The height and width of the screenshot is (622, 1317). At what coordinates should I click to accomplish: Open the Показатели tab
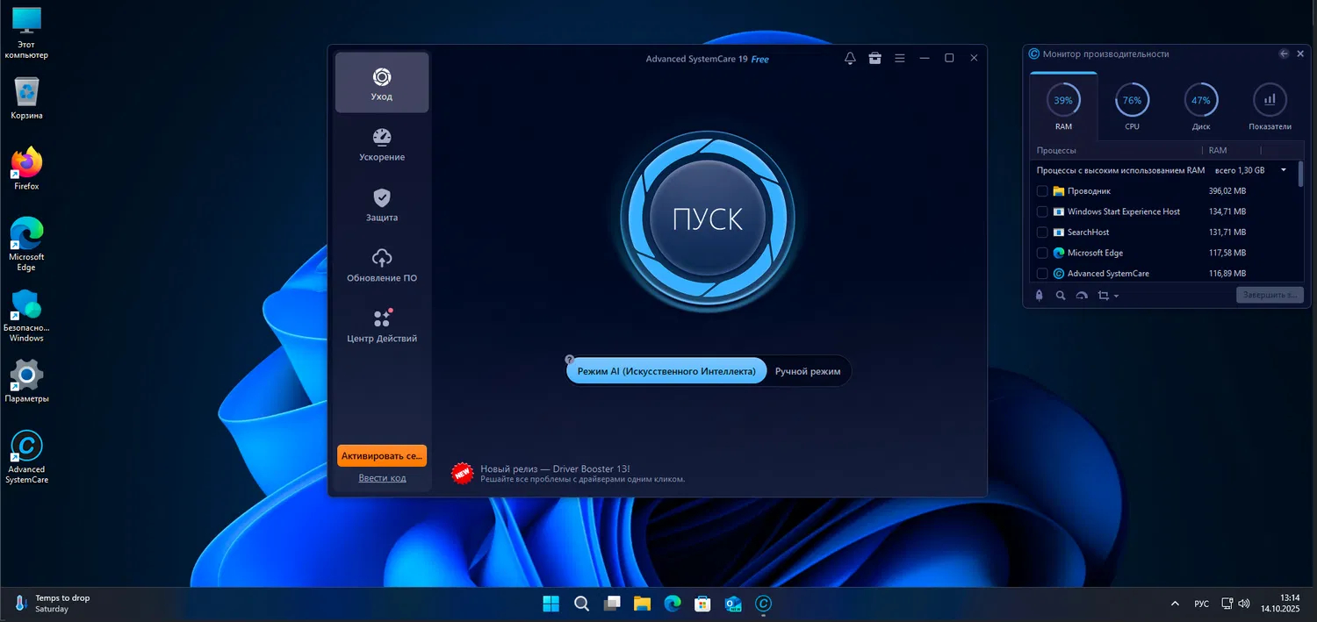coord(1270,107)
